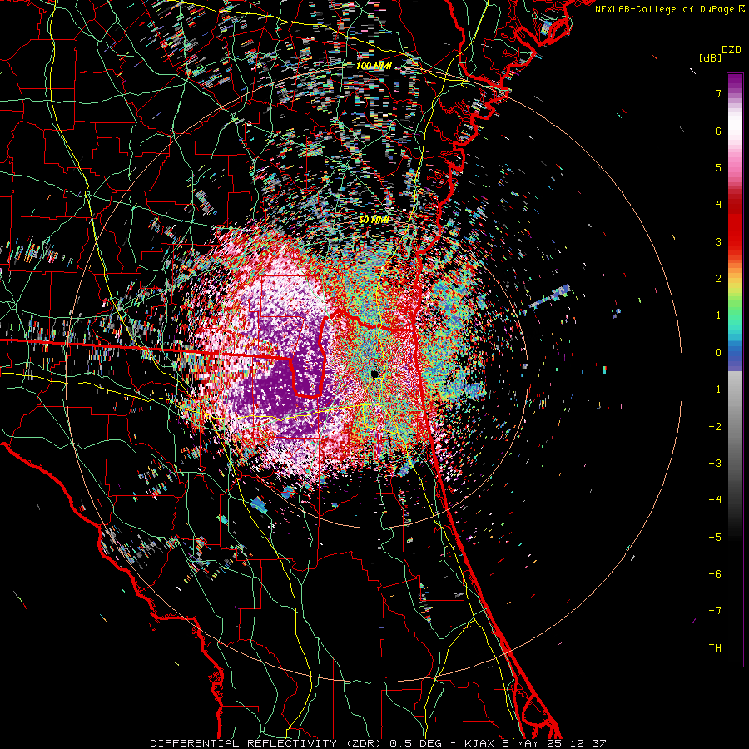Image resolution: width=749 pixels, height=749 pixels.
Task: Click the 4 value on the color scale
Action: pyautogui.click(x=718, y=205)
